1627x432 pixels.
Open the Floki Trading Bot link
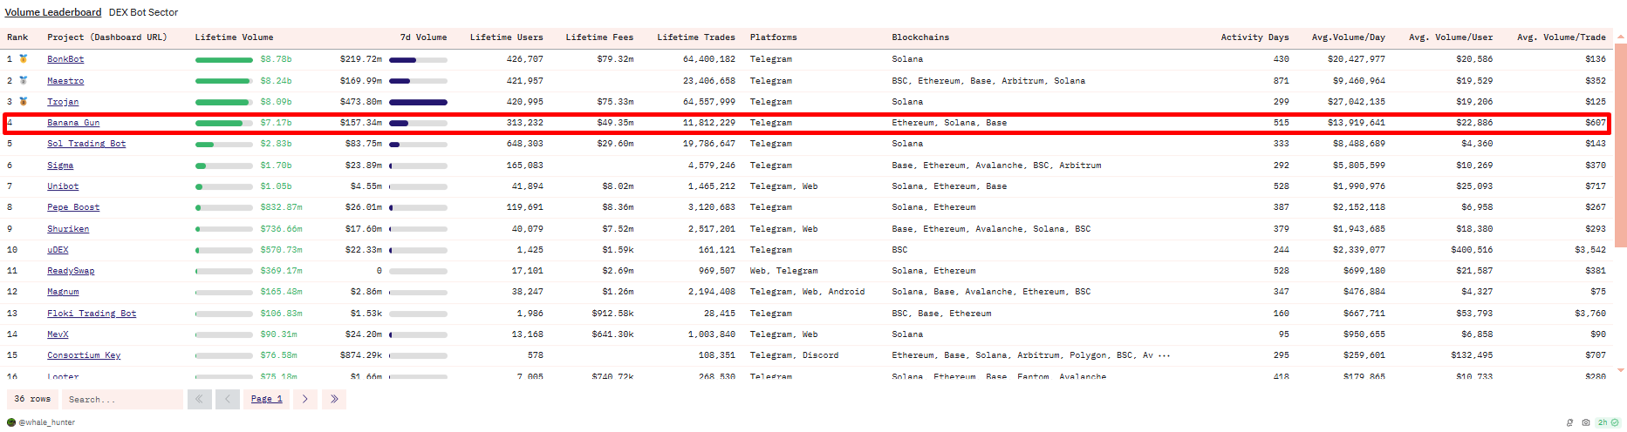click(x=92, y=314)
